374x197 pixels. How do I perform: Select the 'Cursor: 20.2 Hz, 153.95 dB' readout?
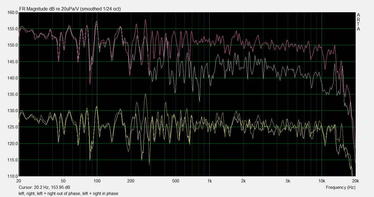pos(44,187)
